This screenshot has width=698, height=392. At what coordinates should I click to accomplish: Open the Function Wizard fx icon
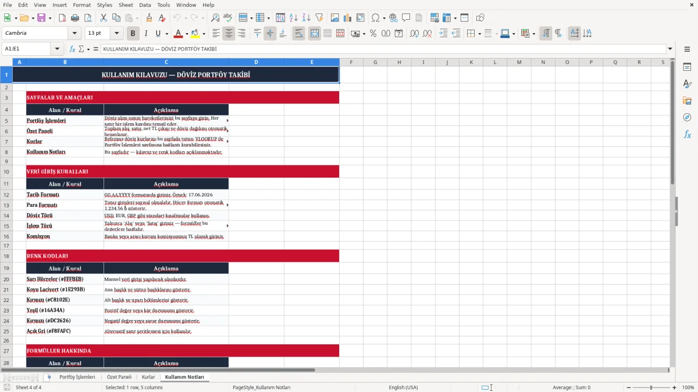pos(72,49)
